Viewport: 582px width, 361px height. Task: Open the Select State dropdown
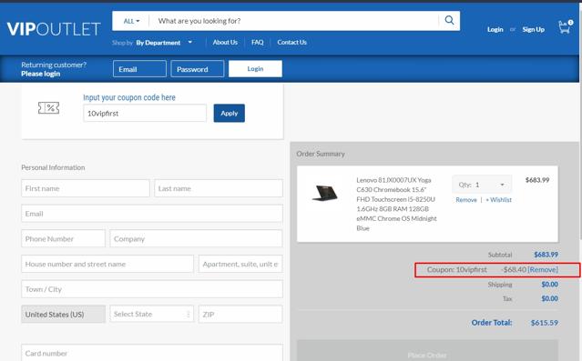(151, 314)
